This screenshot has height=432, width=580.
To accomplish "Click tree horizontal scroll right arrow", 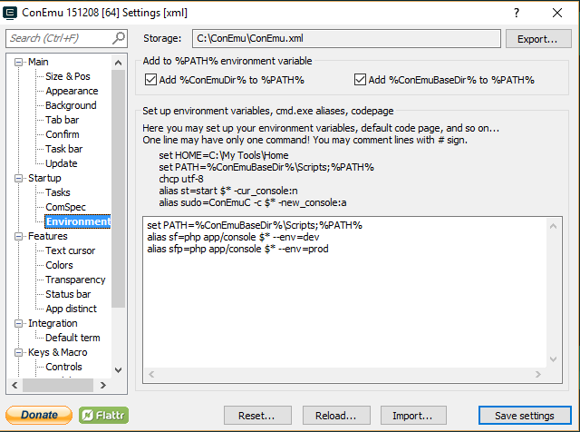I will click(x=103, y=386).
